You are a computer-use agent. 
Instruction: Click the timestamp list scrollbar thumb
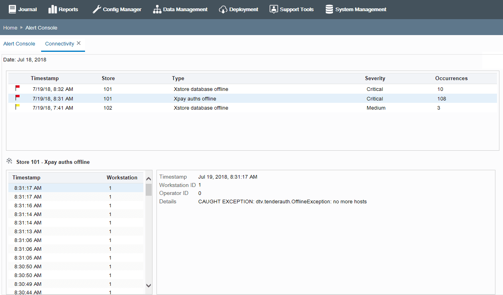tap(149, 190)
